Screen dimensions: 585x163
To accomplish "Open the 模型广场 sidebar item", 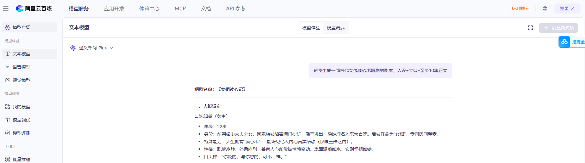I will (30, 27).
